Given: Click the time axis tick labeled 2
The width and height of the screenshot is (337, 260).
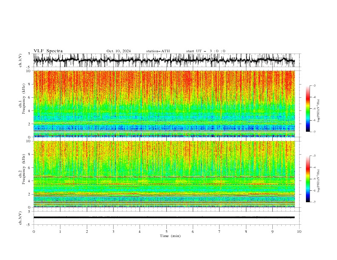Looking at the screenshot, I should pyautogui.click(x=87, y=232).
